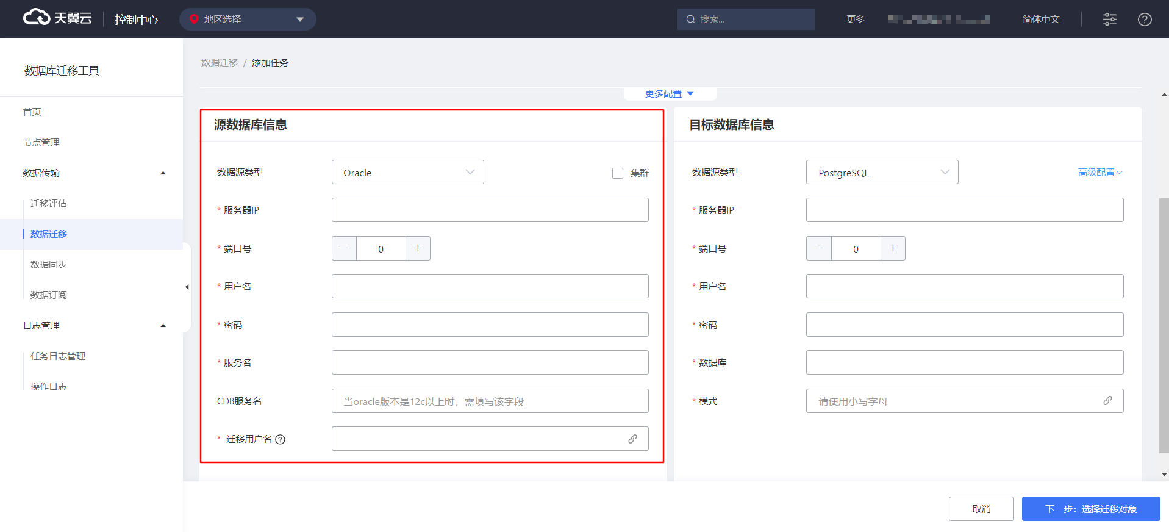Collapse the sidebar with the arrow handle
This screenshot has width=1169, height=532.
pos(187,287)
